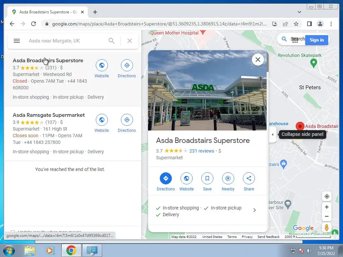Go back in Chrome
This screenshot has width=343, height=257.
[x=12, y=24]
